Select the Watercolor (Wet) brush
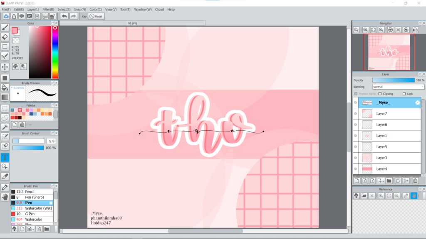Viewport: 426px width, 239px height. [x=32, y=208]
